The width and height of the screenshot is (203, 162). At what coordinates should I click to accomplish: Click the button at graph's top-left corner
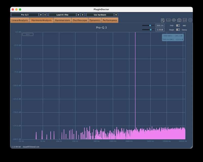point(28,34)
